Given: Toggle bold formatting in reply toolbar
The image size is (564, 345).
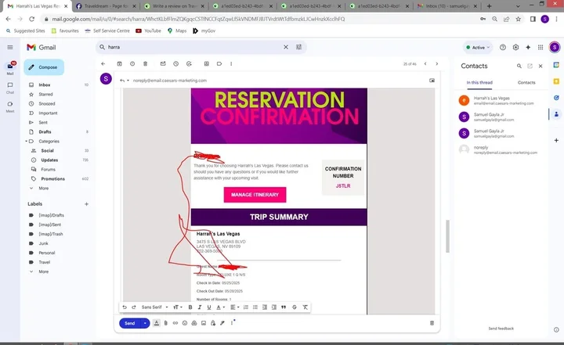Looking at the screenshot, I should [x=190, y=307].
